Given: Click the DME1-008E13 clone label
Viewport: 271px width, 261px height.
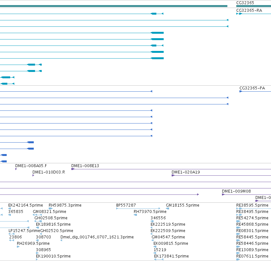Looking at the screenshot, I should point(85,166).
